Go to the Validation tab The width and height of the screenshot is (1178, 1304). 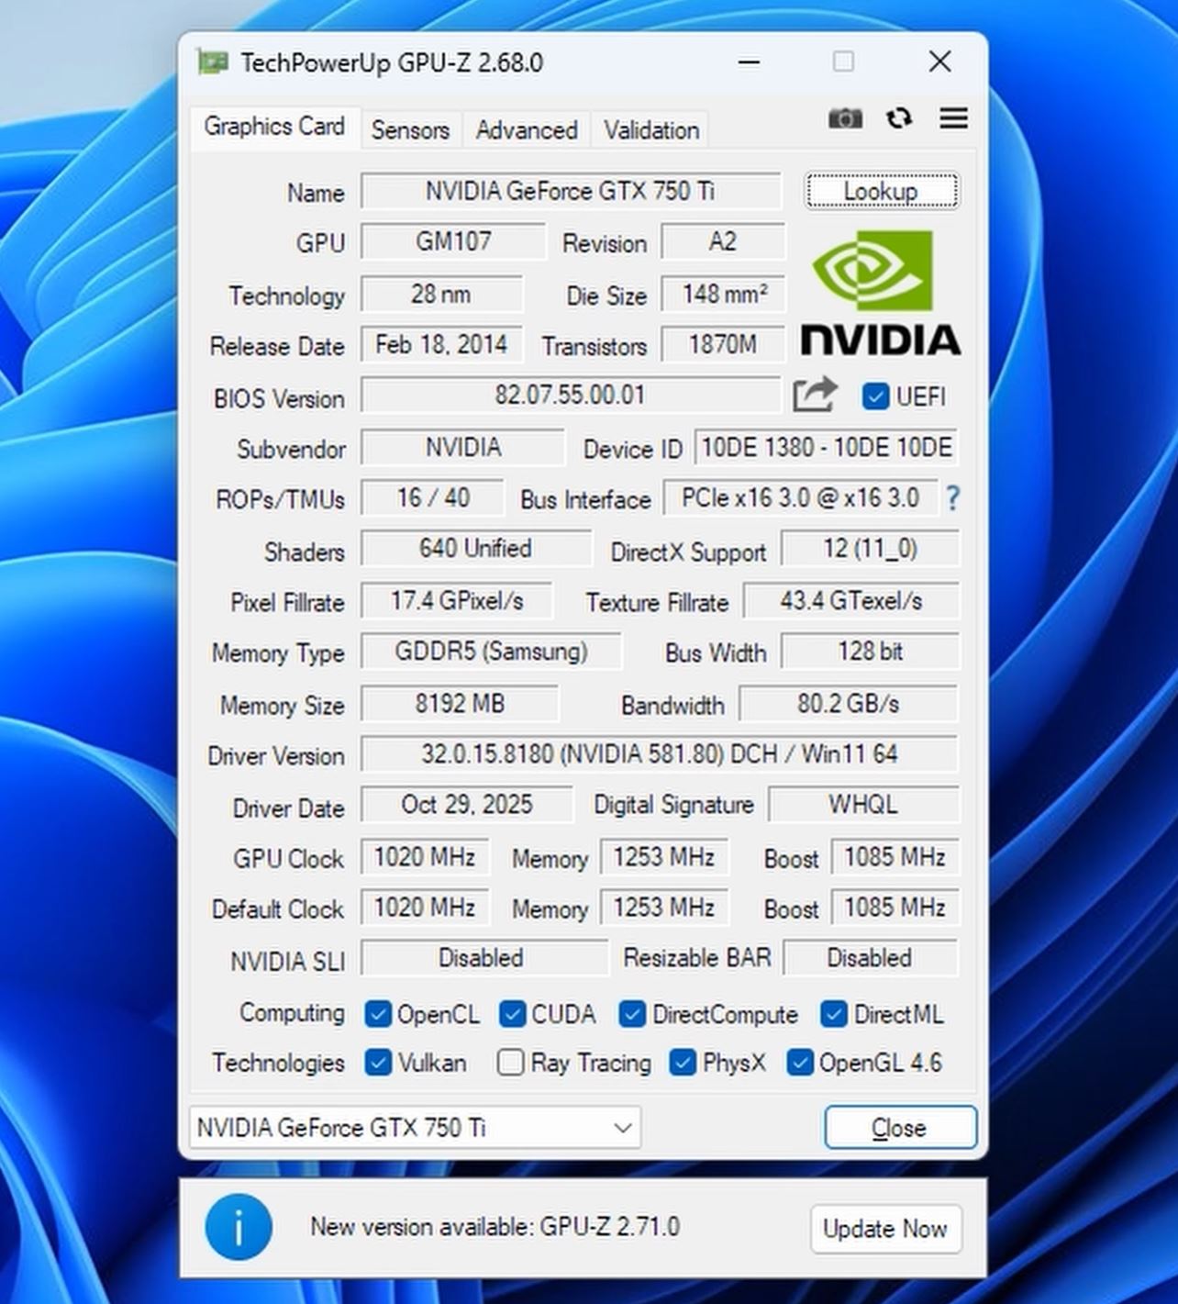651,130
